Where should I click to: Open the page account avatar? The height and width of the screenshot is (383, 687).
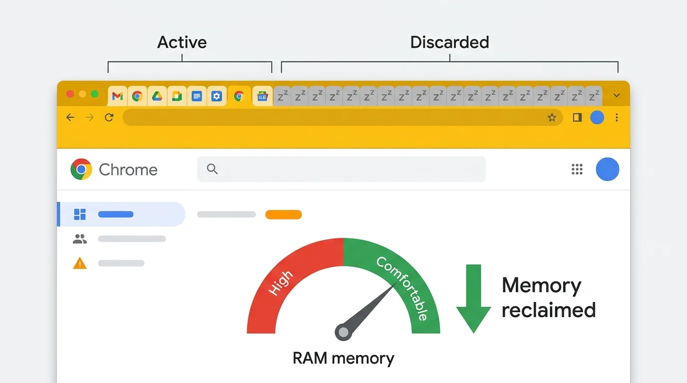(608, 170)
